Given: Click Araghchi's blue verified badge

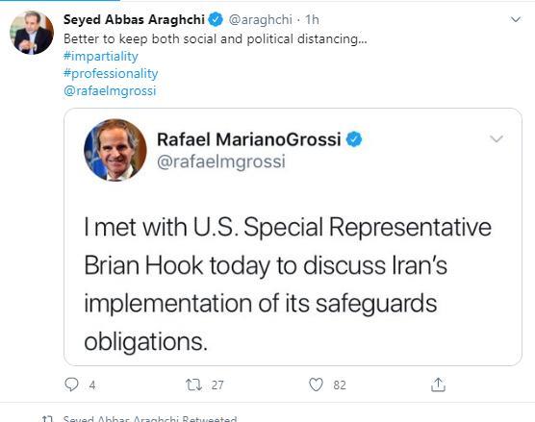Looking at the screenshot, I should click(x=216, y=19).
